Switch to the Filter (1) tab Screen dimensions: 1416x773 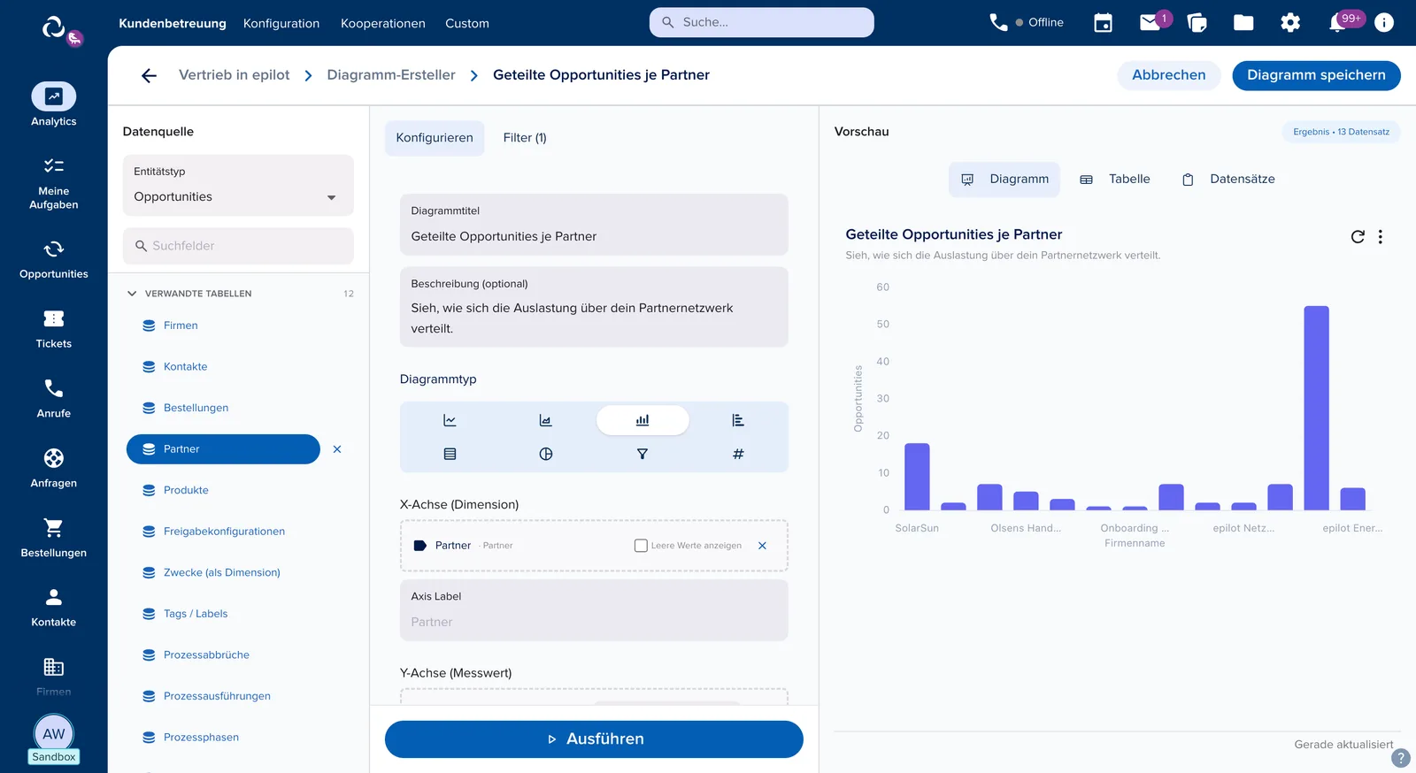coord(525,138)
